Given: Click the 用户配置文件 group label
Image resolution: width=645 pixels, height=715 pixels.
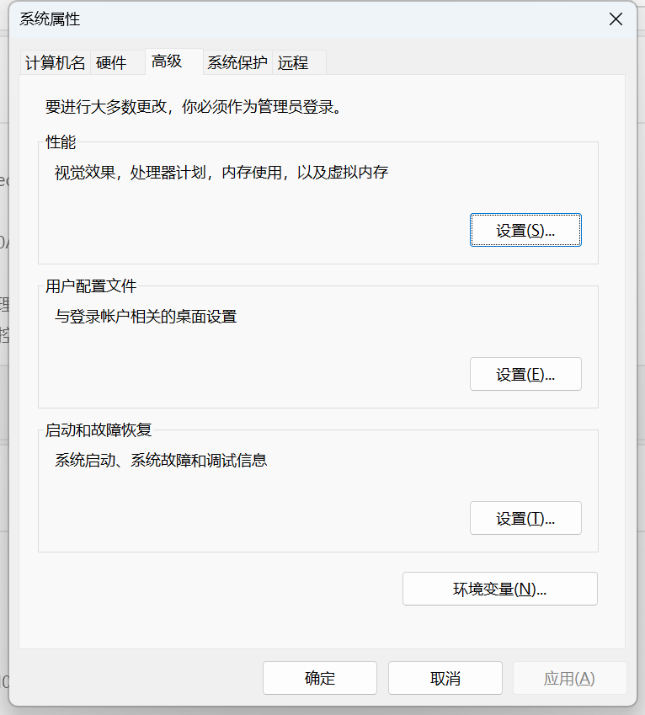Looking at the screenshot, I should [91, 285].
